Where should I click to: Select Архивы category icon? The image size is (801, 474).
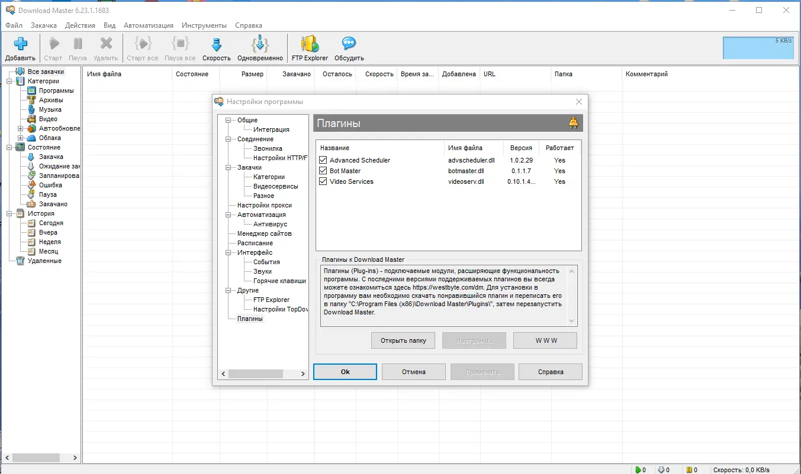[32, 100]
